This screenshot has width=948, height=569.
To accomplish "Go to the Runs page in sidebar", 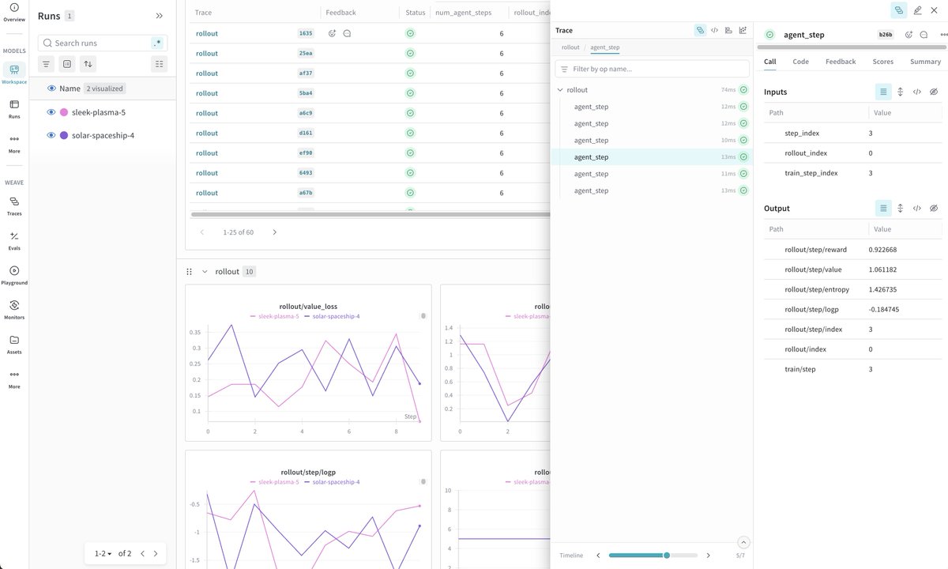I will click(x=14, y=108).
